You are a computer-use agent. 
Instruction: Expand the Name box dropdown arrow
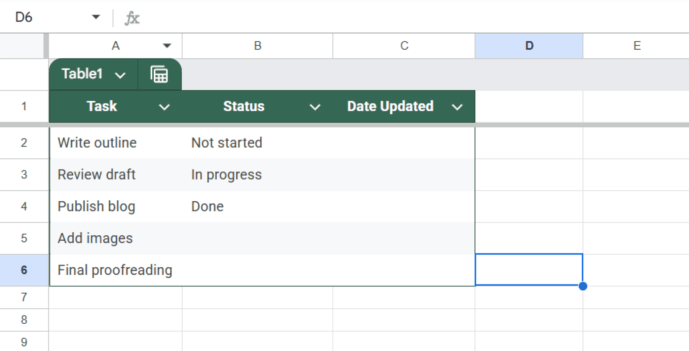(x=96, y=17)
